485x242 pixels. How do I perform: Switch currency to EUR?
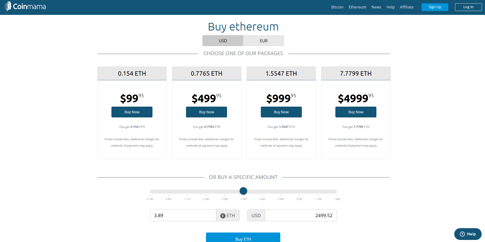(264, 41)
